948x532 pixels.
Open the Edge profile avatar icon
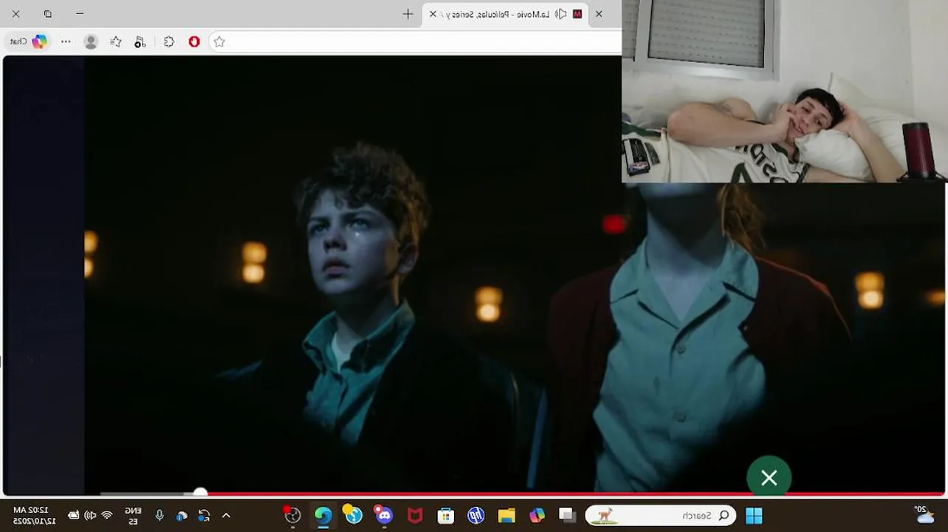(x=91, y=41)
